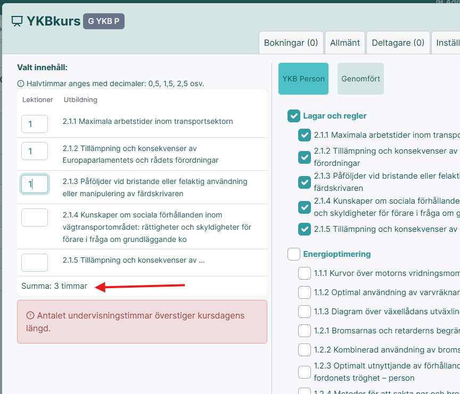Click the warning icon in red alert

click(30, 316)
